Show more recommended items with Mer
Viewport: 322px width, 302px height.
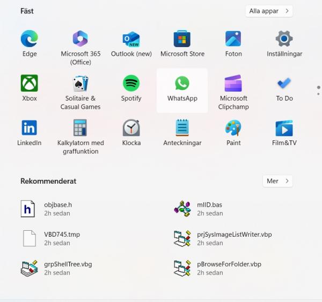pos(277,181)
